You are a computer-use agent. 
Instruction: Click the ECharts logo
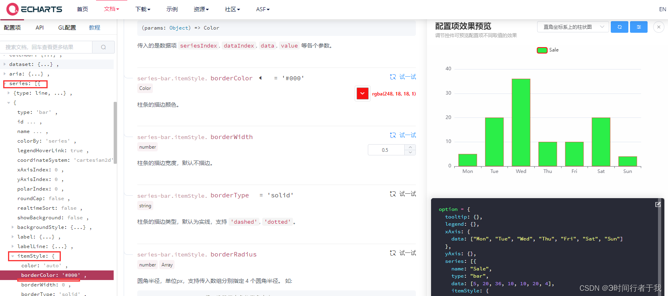34,9
